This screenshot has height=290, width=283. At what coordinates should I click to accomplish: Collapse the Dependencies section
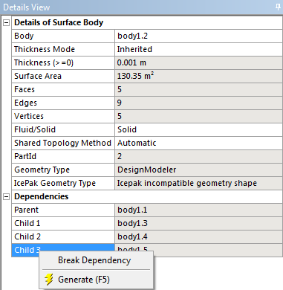[x=6, y=196]
